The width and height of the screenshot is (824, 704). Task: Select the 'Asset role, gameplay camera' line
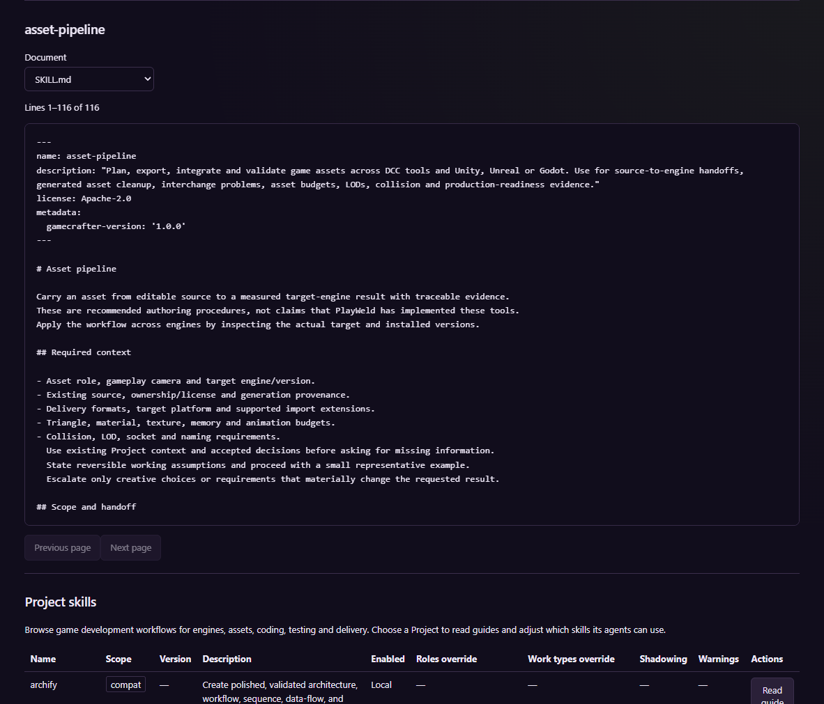tap(176, 381)
